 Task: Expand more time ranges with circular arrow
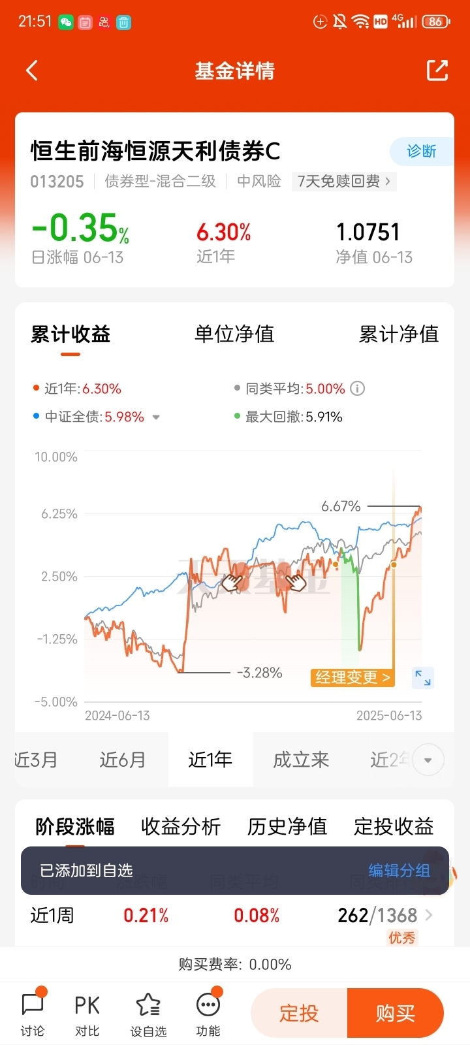tap(428, 760)
